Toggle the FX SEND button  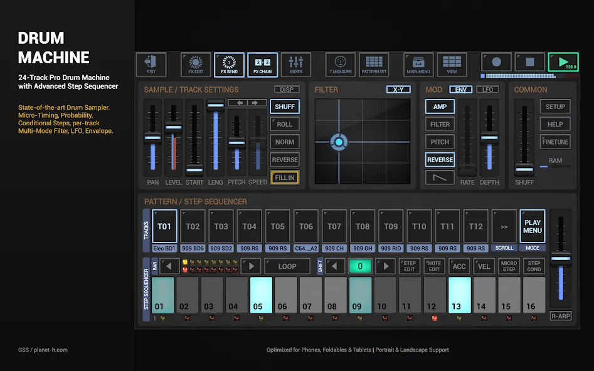tap(229, 65)
